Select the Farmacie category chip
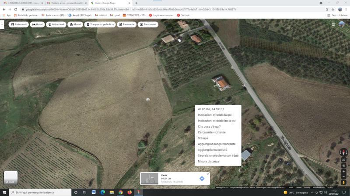The height and width of the screenshot is (196, 350). tap(126, 24)
